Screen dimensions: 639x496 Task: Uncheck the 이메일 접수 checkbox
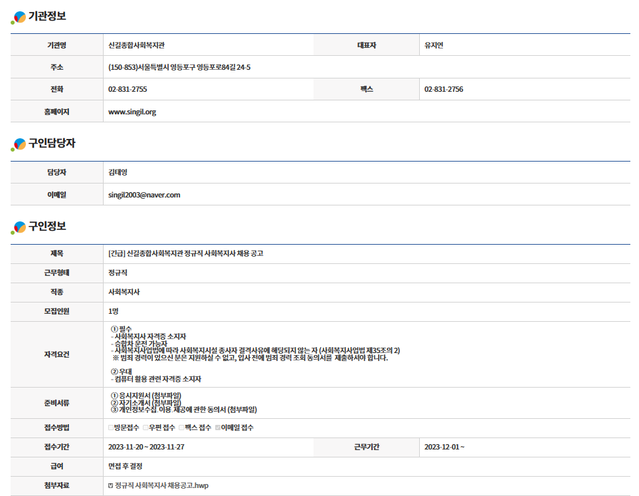click(x=217, y=428)
